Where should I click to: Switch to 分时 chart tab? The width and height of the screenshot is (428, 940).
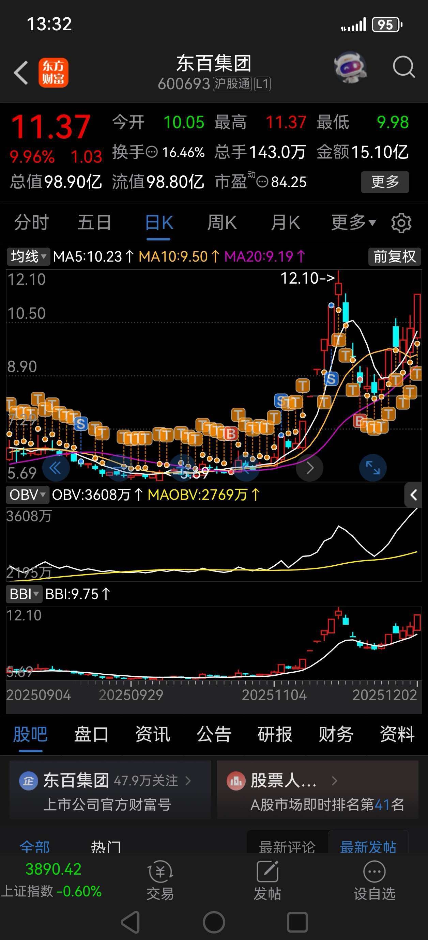pyautogui.click(x=31, y=222)
